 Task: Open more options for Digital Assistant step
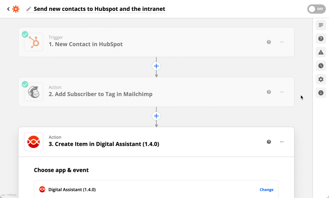[282, 142]
